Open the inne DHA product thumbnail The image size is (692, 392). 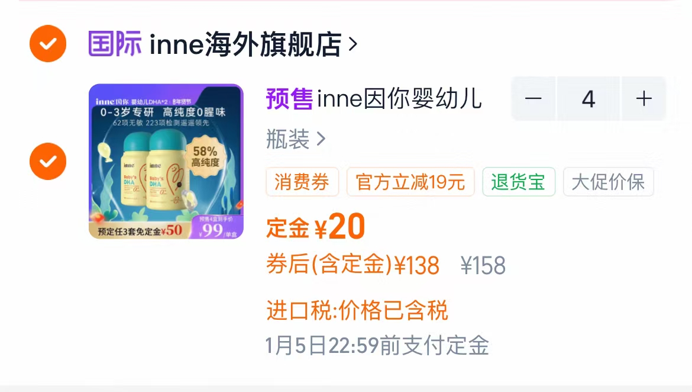[x=166, y=161]
